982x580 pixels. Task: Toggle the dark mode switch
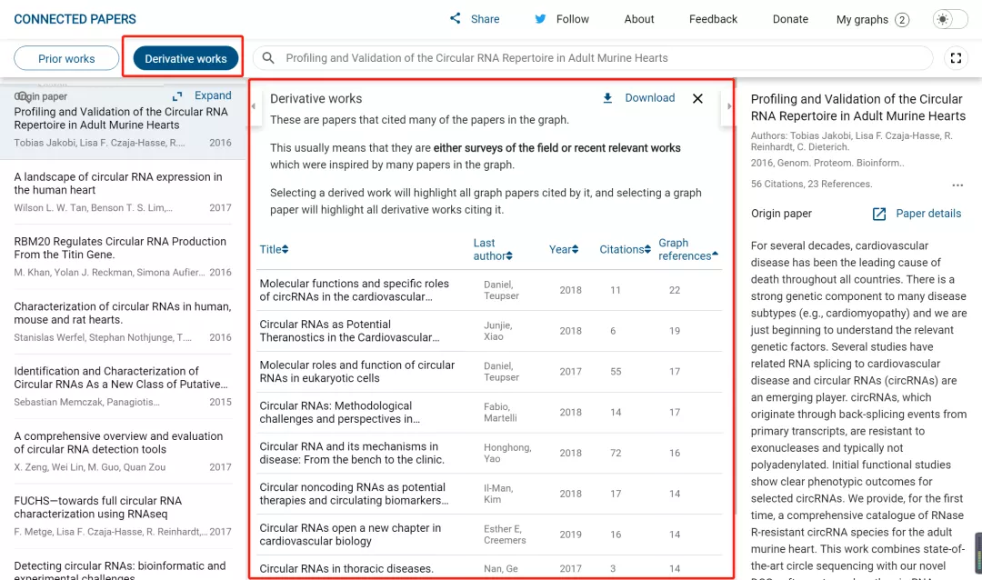[949, 19]
